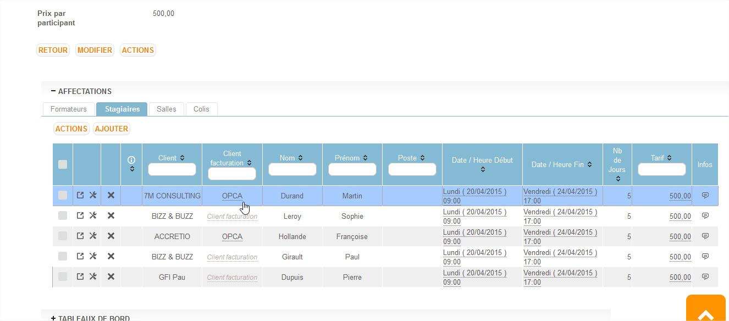Click the info circle icon in the table header

(x=131, y=159)
